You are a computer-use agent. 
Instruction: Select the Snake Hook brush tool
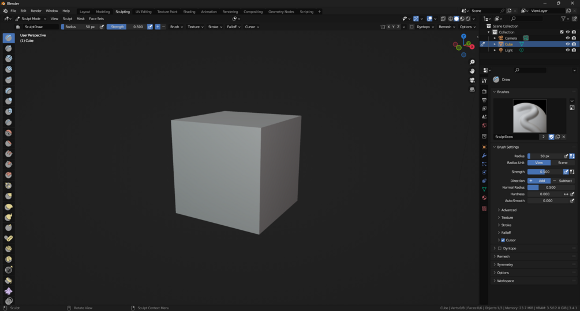pos(9,217)
